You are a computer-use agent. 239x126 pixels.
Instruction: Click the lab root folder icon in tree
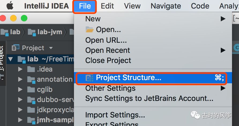pos(21,59)
